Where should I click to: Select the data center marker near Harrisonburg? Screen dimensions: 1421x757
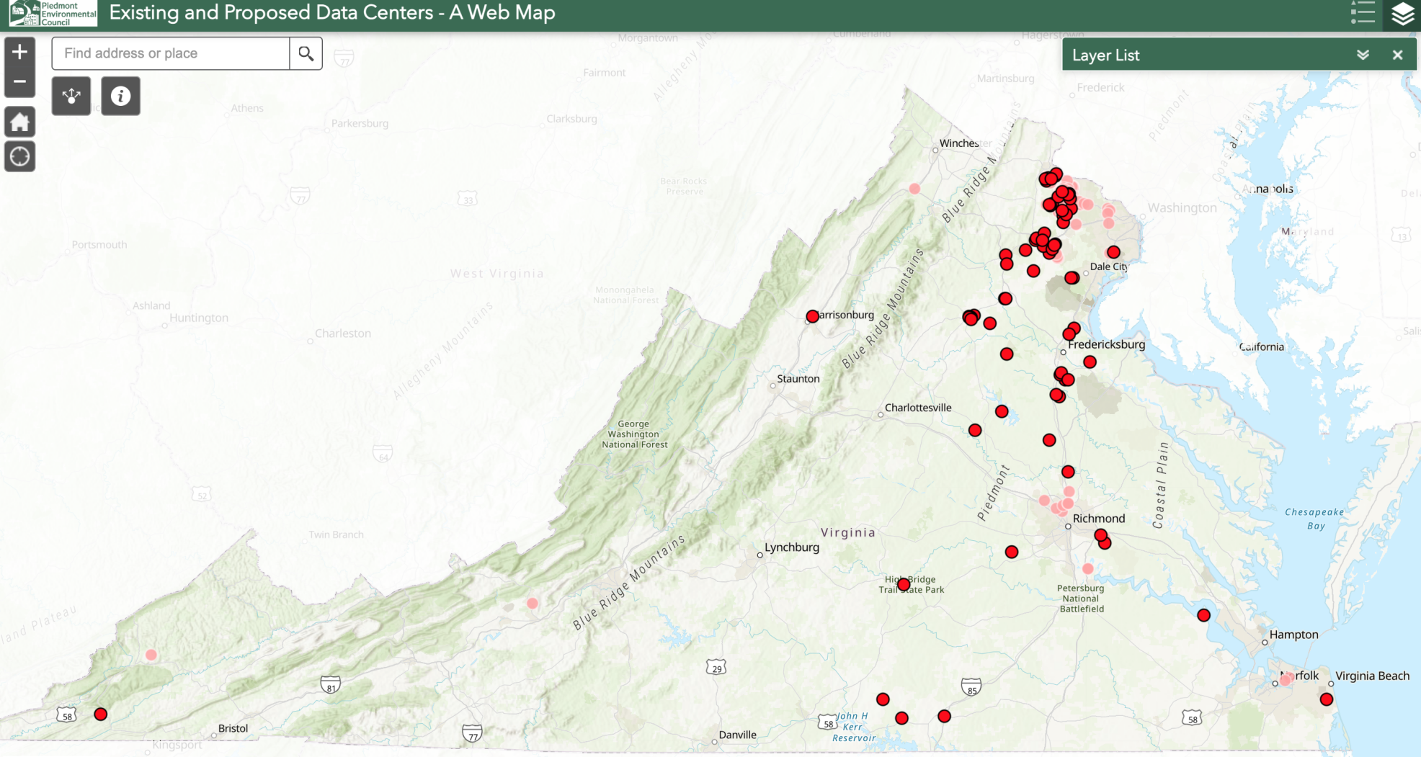click(x=813, y=315)
